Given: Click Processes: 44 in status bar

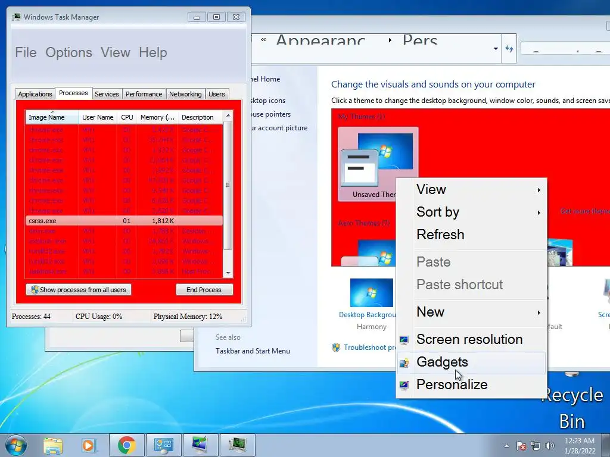Looking at the screenshot, I should click(x=31, y=317).
